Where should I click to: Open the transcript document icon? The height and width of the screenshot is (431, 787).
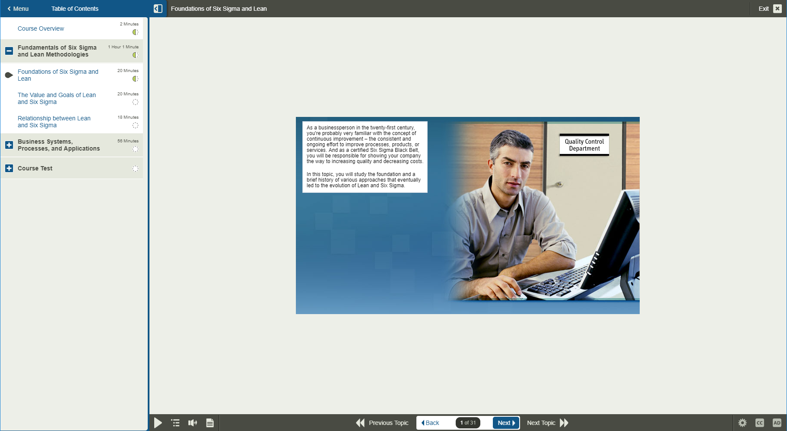click(x=210, y=423)
